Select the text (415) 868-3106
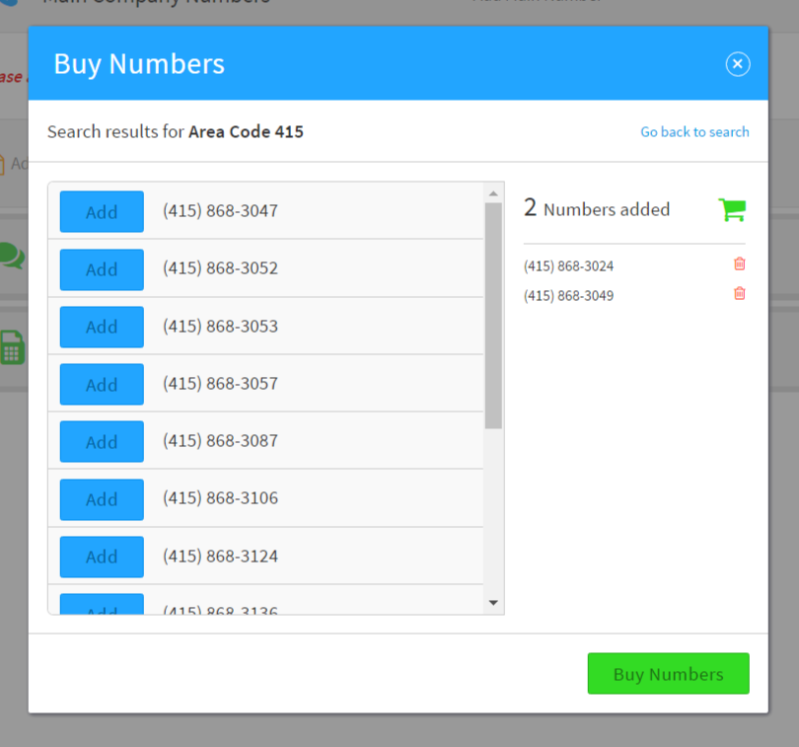This screenshot has width=799, height=747. (x=220, y=498)
